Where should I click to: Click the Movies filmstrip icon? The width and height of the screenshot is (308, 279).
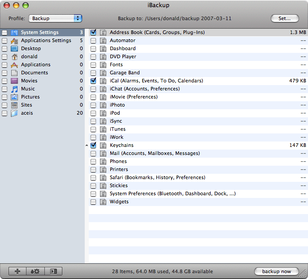point(14,81)
